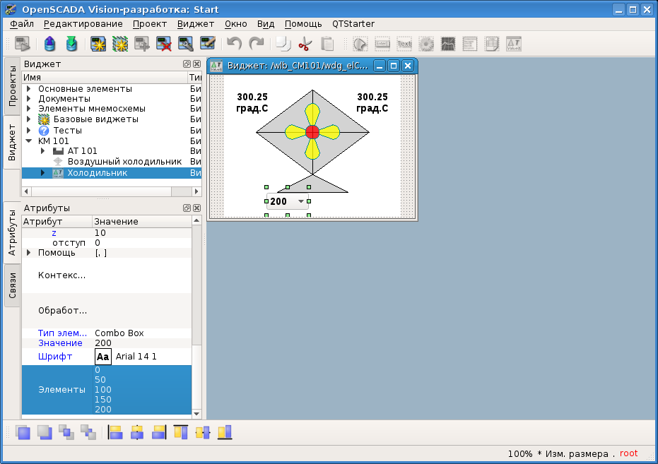The height and width of the screenshot is (464, 658).
Task: Collapse the KM 101 tree node
Action: pos(28,141)
